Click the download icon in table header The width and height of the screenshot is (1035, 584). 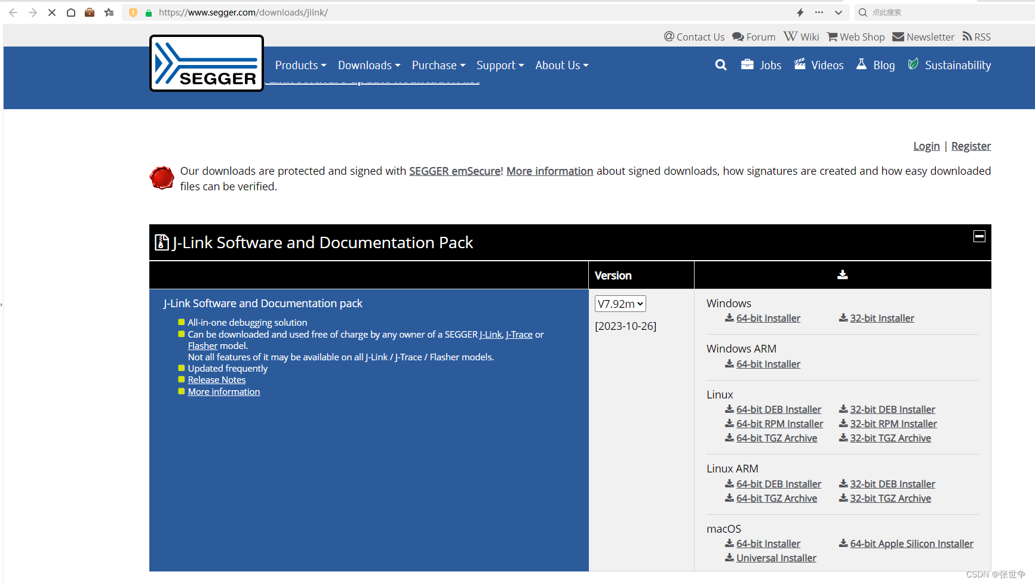pos(843,274)
